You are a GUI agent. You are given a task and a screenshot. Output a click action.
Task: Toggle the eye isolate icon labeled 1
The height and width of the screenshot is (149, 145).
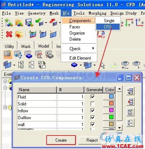[x=136, y=65]
